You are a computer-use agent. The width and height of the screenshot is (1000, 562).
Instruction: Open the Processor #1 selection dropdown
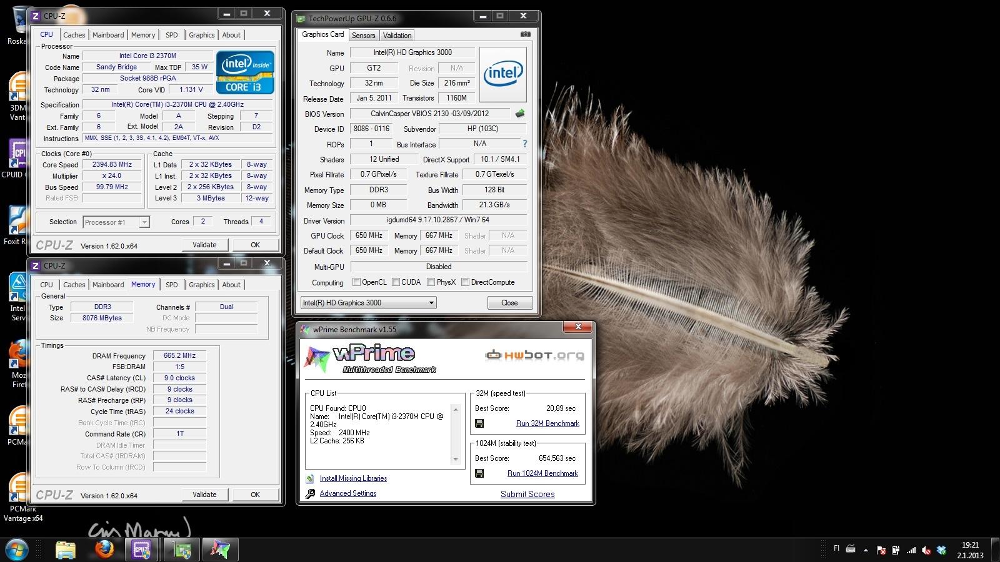click(116, 222)
